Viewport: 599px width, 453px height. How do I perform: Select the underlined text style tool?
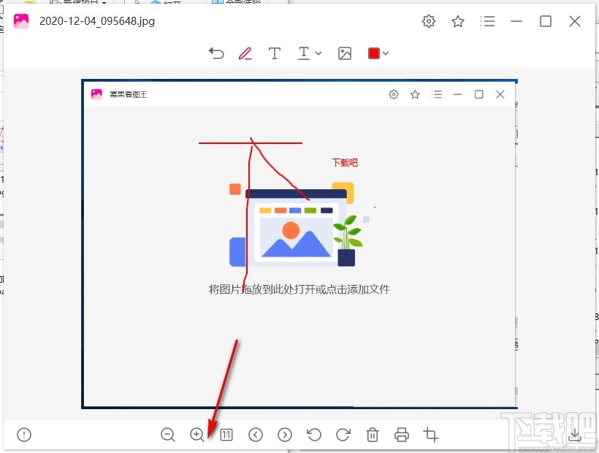point(304,53)
